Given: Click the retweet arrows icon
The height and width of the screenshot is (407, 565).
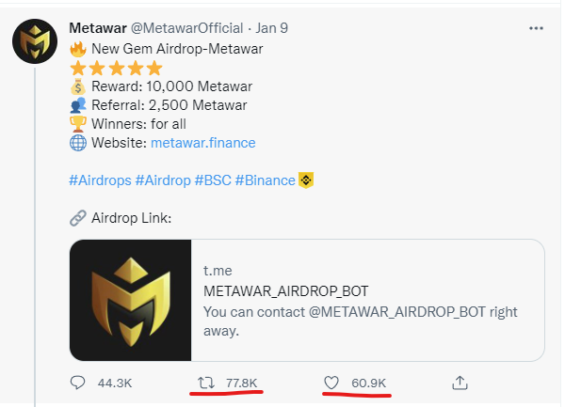Looking at the screenshot, I should click(206, 383).
